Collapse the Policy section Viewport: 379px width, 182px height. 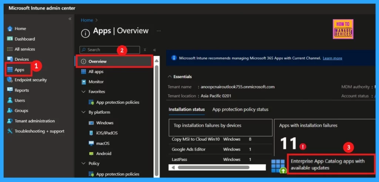click(84, 164)
